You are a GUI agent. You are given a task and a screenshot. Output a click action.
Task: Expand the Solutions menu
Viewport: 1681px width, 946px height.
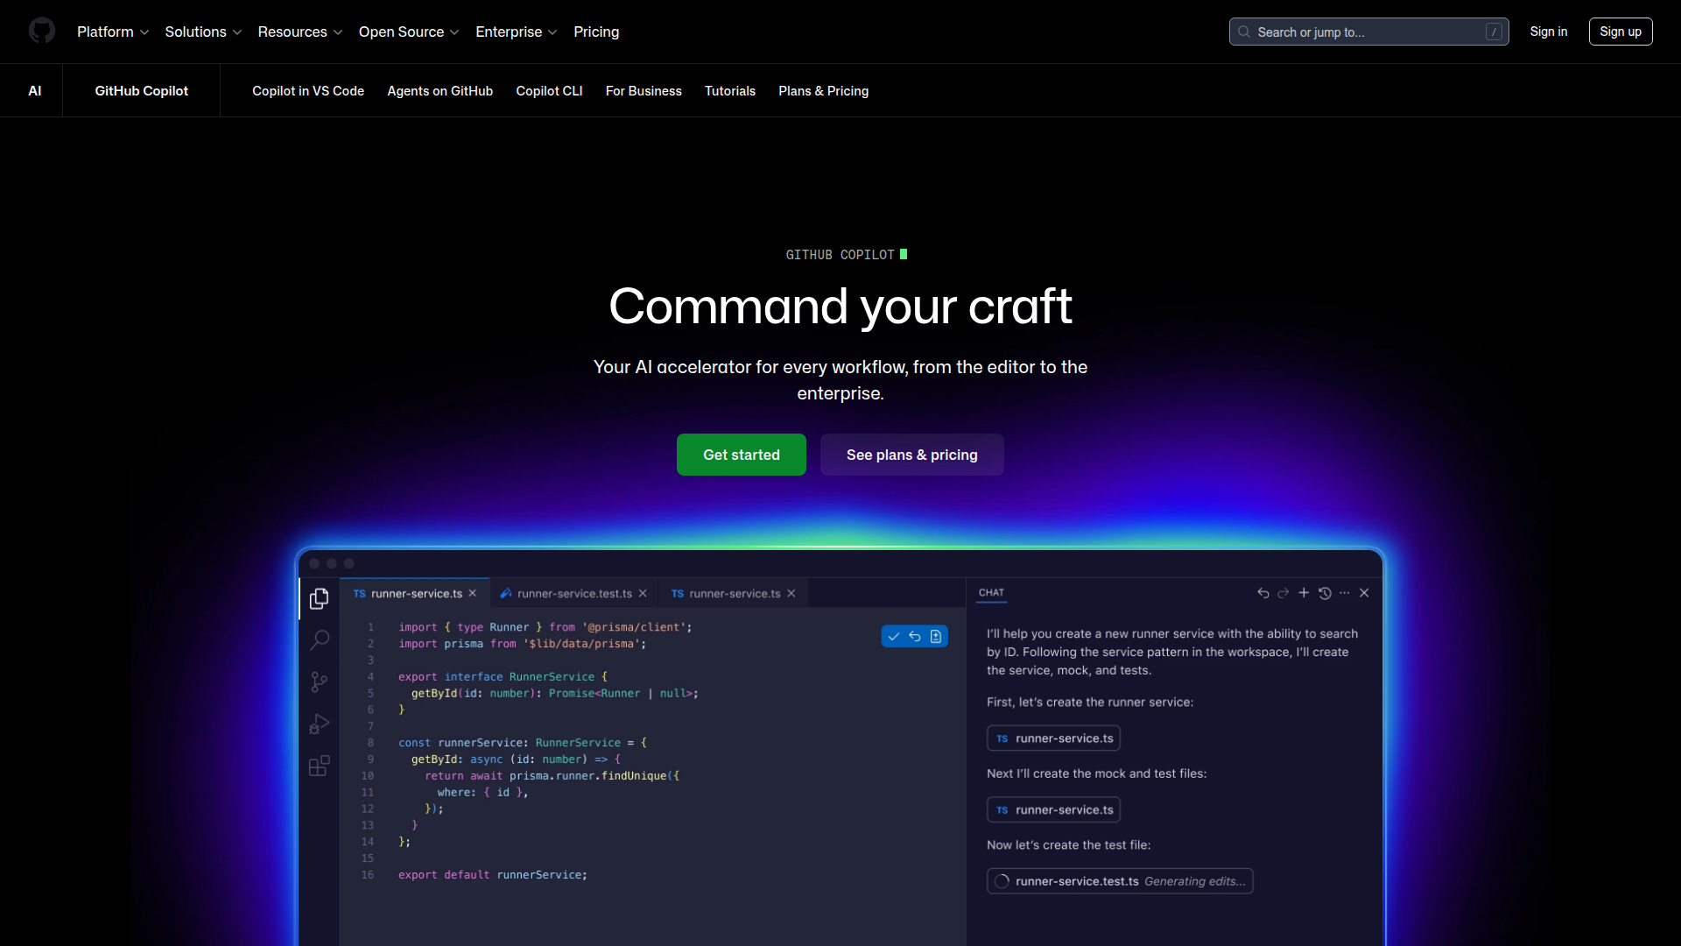[203, 32]
